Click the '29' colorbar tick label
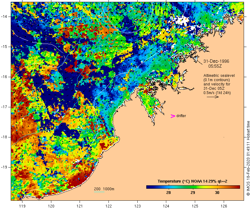The image size is (252, 209). tap(193, 193)
